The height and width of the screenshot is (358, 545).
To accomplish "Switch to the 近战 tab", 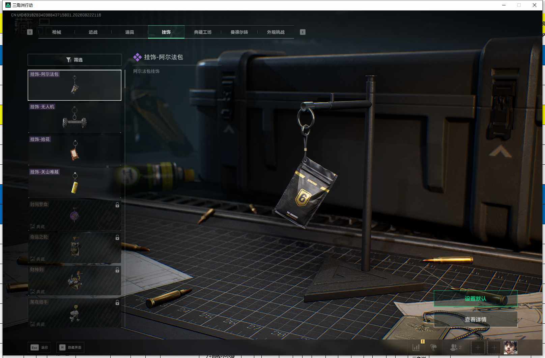I will tap(93, 32).
